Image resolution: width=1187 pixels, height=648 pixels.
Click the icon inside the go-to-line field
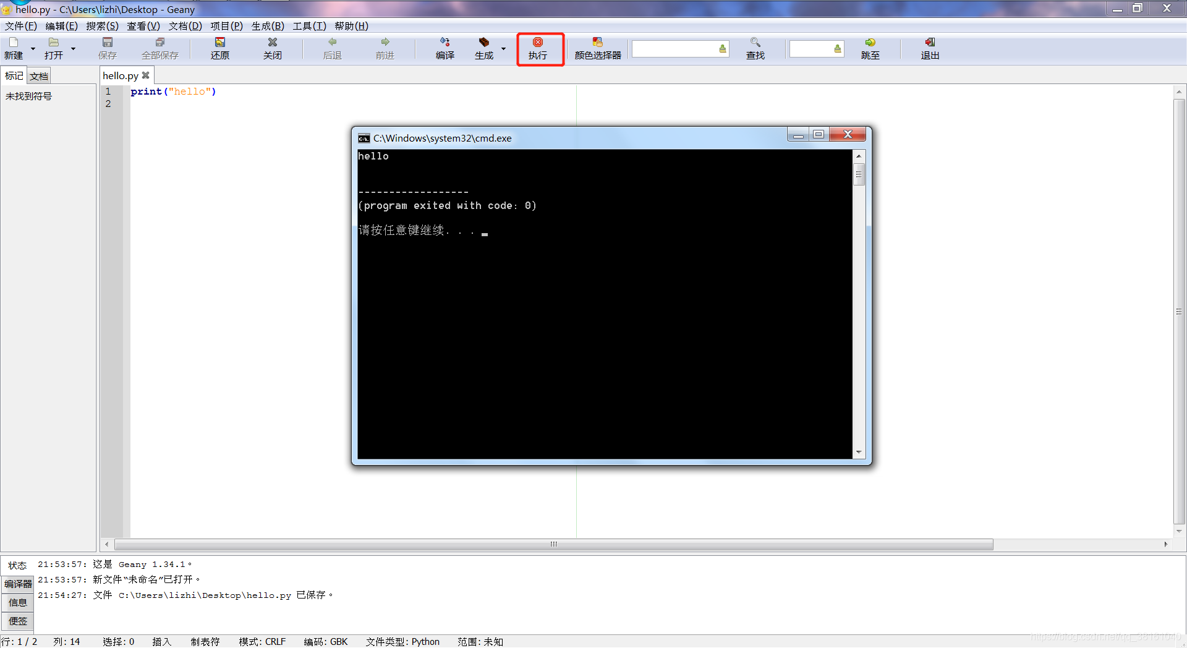(x=838, y=49)
